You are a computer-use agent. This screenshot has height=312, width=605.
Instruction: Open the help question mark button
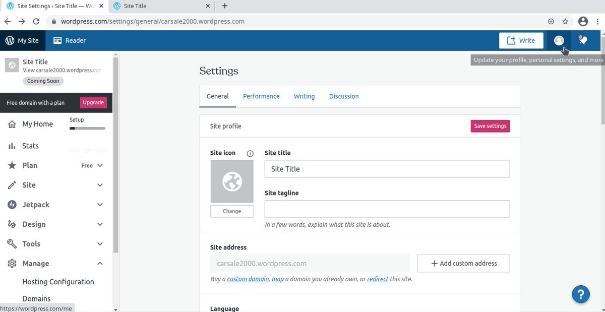(x=581, y=294)
